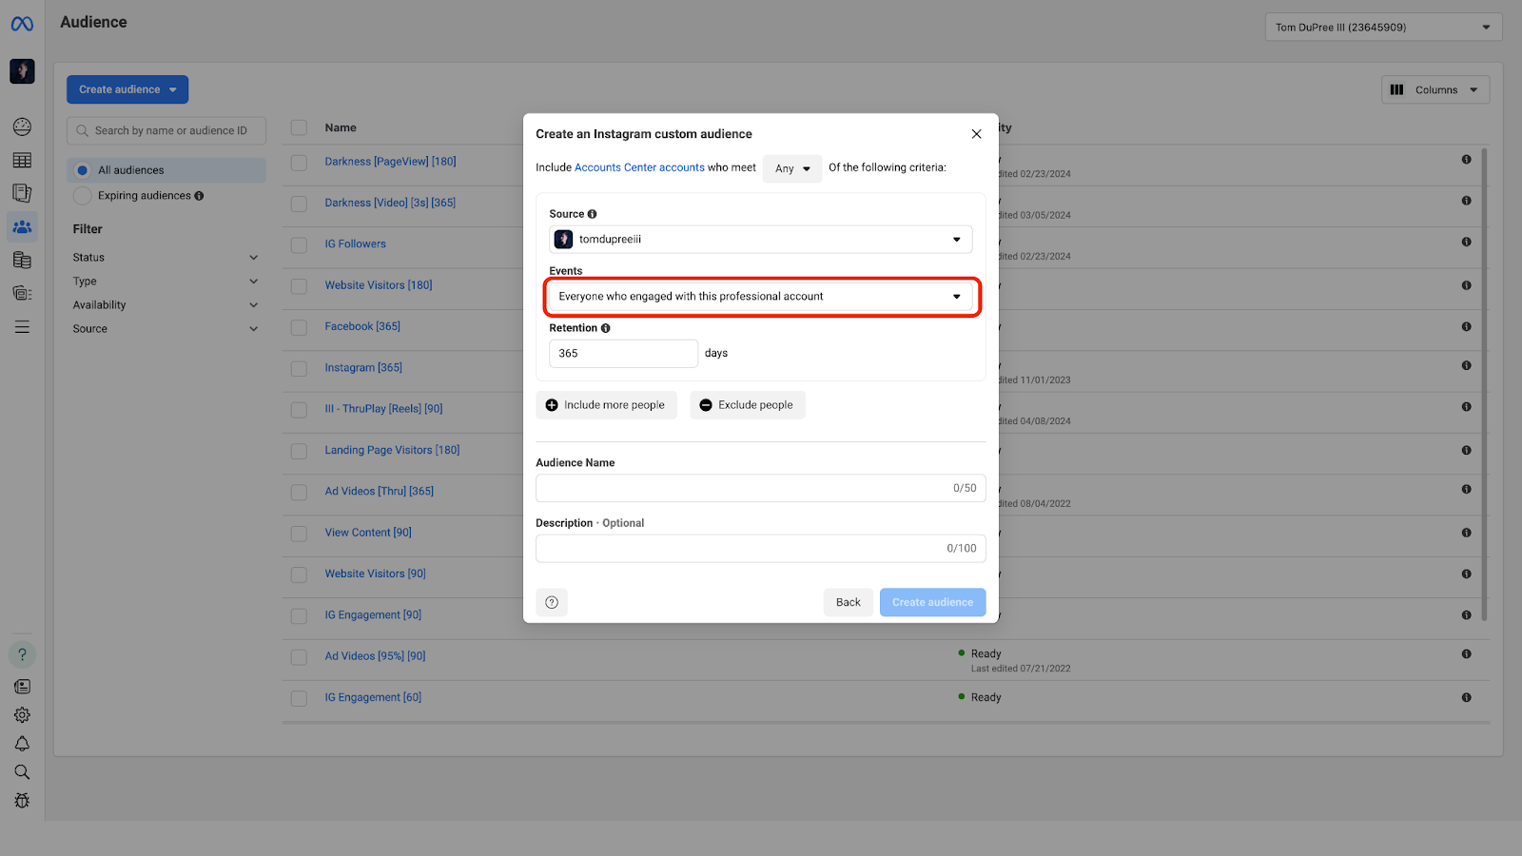Click info icon on Ad Videos [95%] row
This screenshot has width=1522, height=856.
[x=1466, y=653]
